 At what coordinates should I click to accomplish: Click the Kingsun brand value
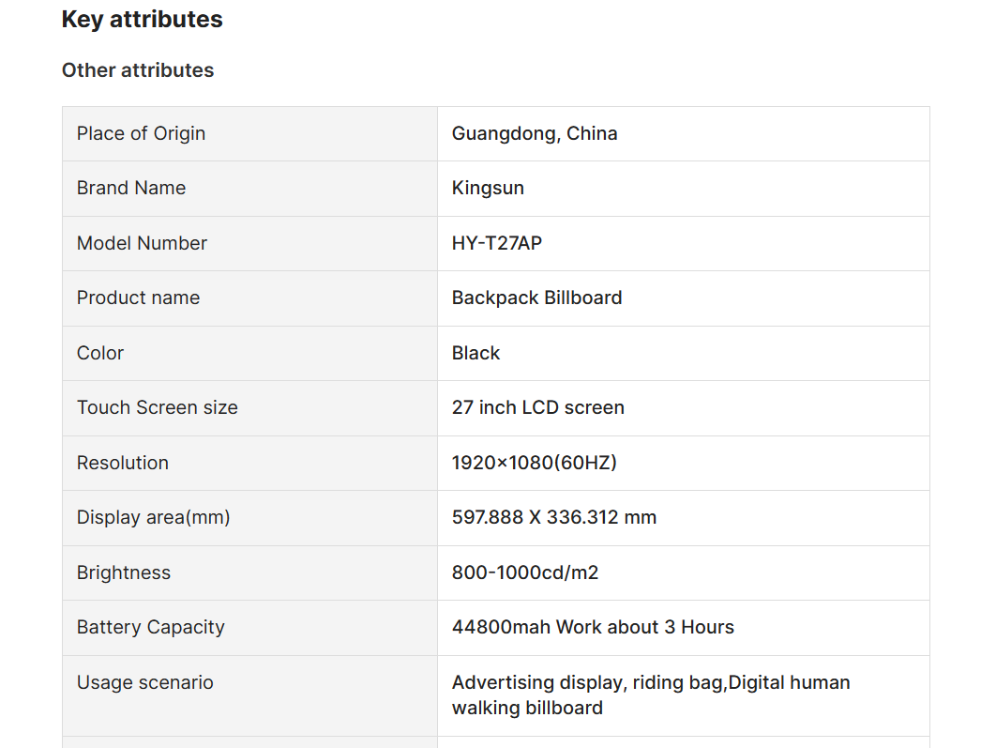[x=488, y=189]
